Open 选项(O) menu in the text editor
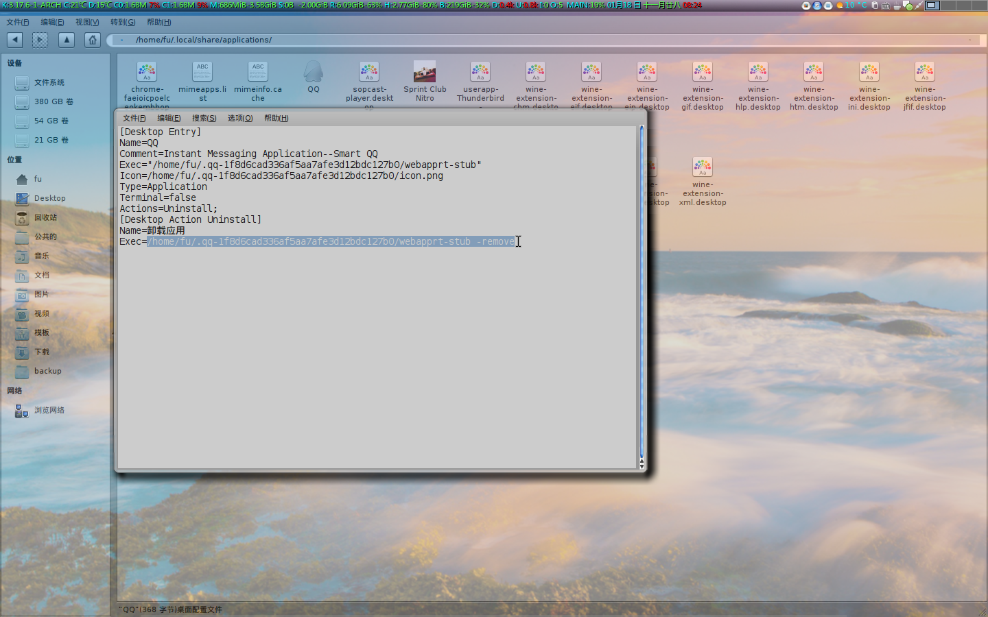The height and width of the screenshot is (617, 988). click(240, 118)
